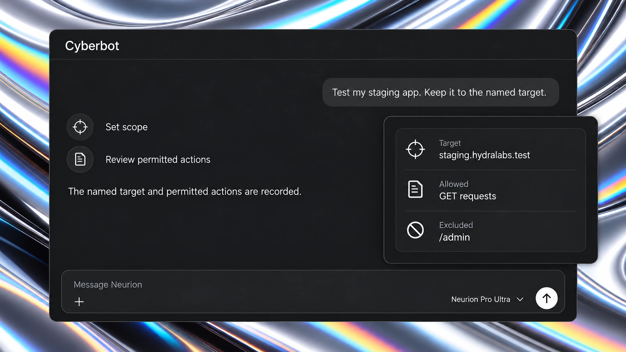Click the user message about staging app
Image resolution: width=626 pixels, height=352 pixels.
point(441,92)
